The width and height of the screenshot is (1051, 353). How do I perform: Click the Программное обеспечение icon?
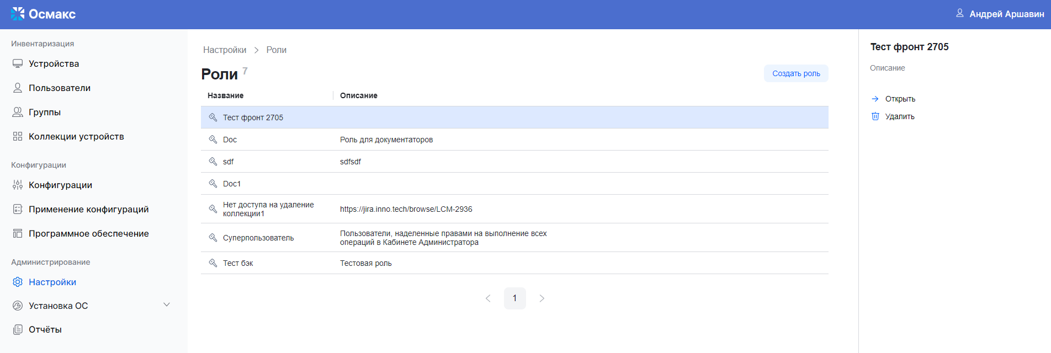point(18,233)
